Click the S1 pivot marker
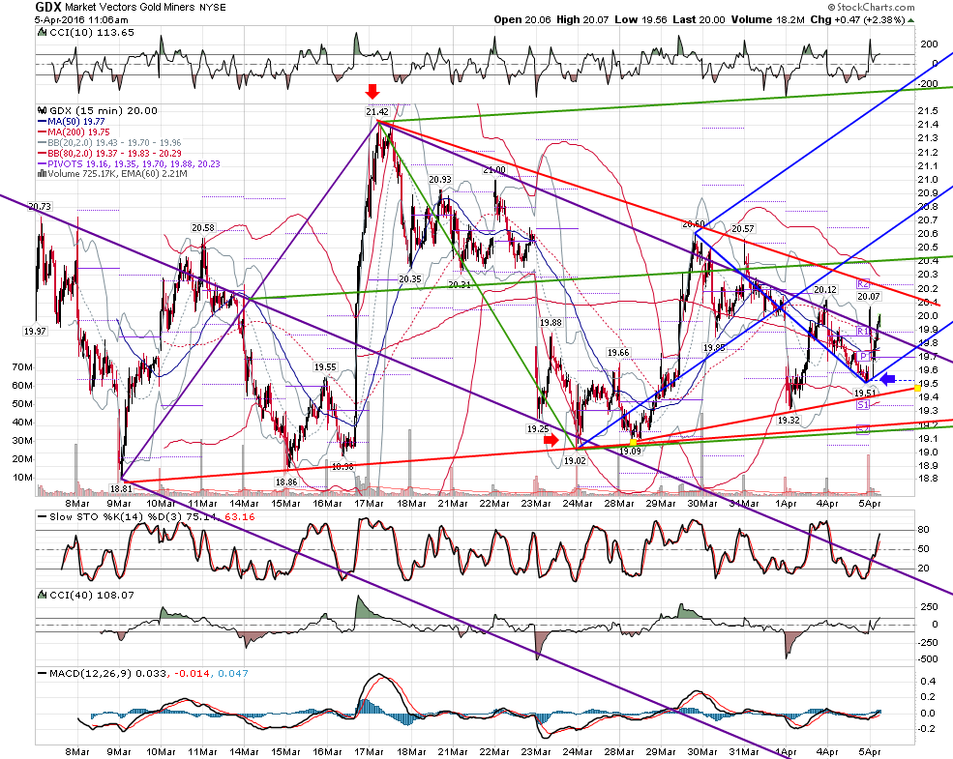This screenshot has height=759, width=953. pos(863,405)
